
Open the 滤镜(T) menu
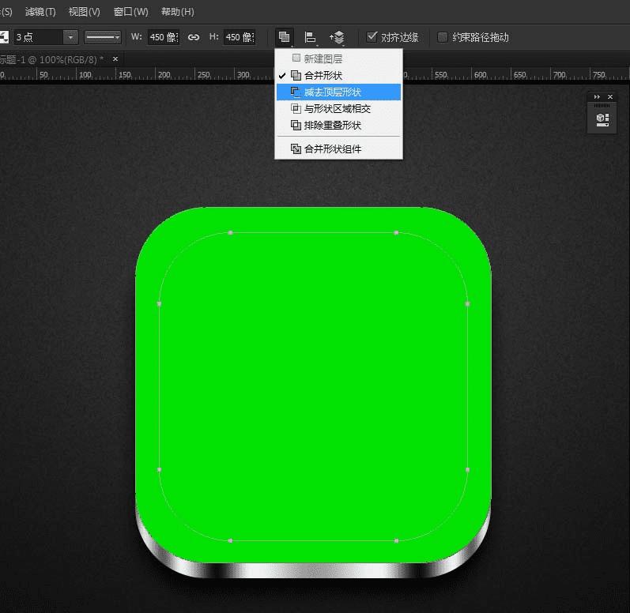(x=40, y=12)
